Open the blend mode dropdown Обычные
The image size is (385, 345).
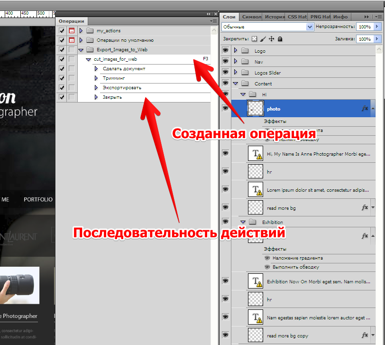(310, 27)
